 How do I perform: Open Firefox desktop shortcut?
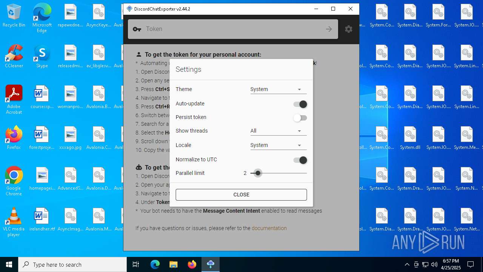pyautogui.click(x=14, y=138)
